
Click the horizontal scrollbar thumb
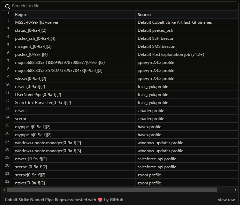pyautogui.click(x=112, y=190)
